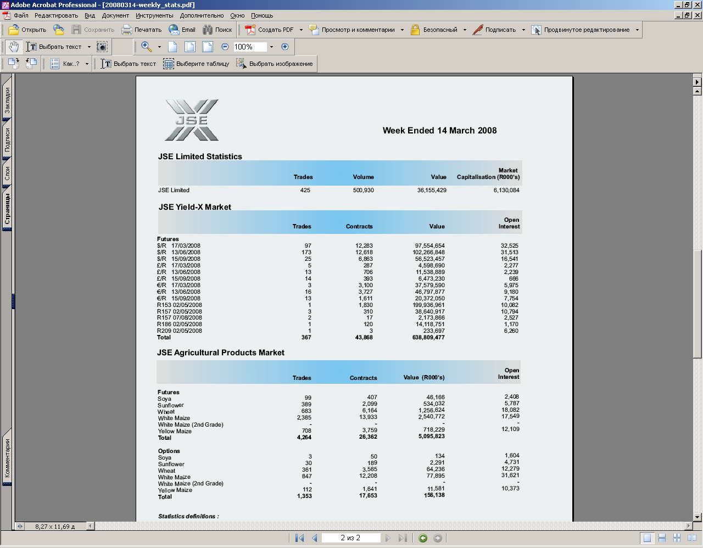
Task: Click the Создать PDF button
Action: 269,30
